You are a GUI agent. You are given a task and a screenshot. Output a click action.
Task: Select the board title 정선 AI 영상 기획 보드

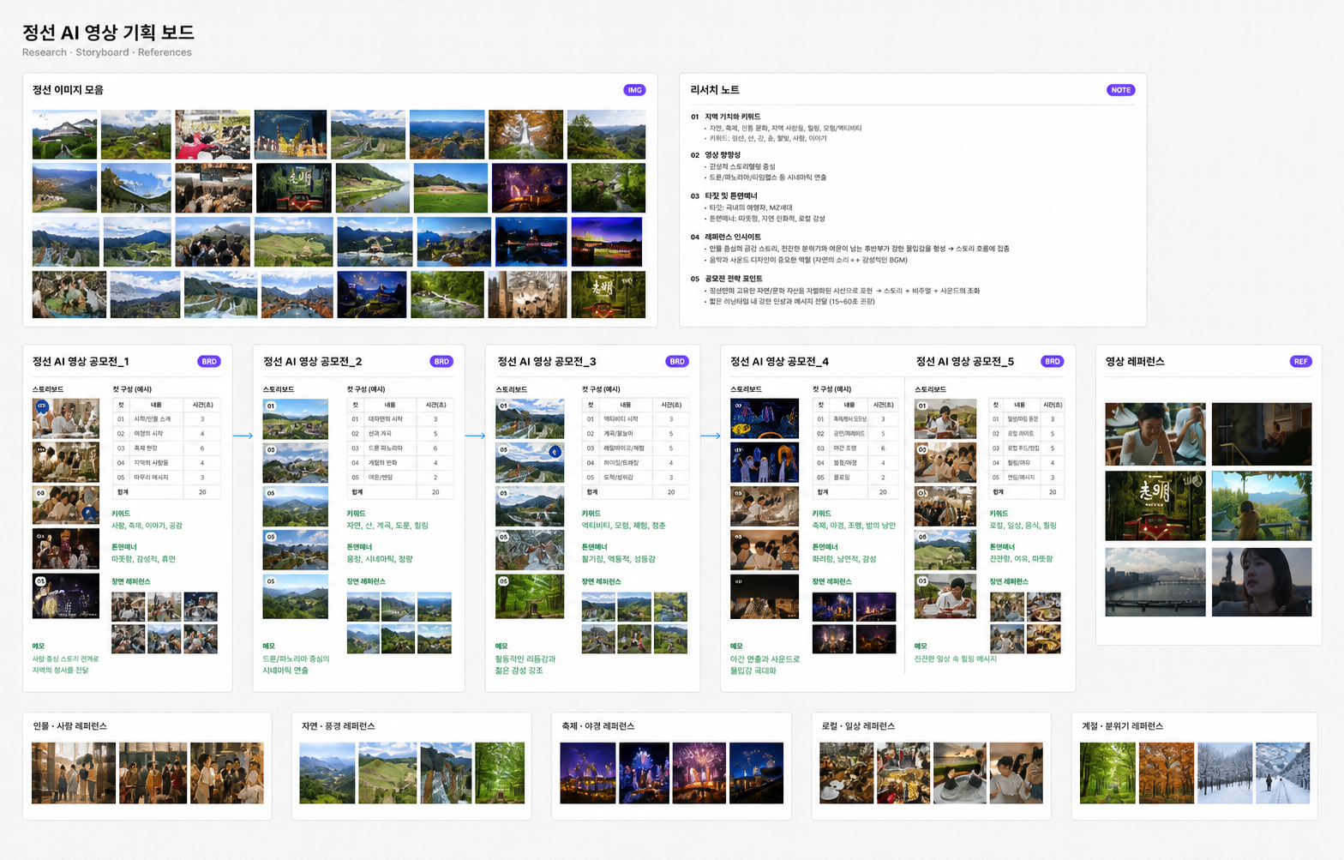coord(108,33)
